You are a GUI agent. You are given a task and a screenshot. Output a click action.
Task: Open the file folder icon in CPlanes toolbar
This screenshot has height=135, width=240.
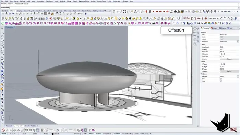(x=52, y=14)
